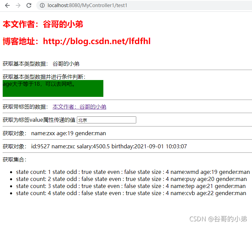Focus the input field containing 北京
Screen dimensions: 252x225
(x=107, y=120)
